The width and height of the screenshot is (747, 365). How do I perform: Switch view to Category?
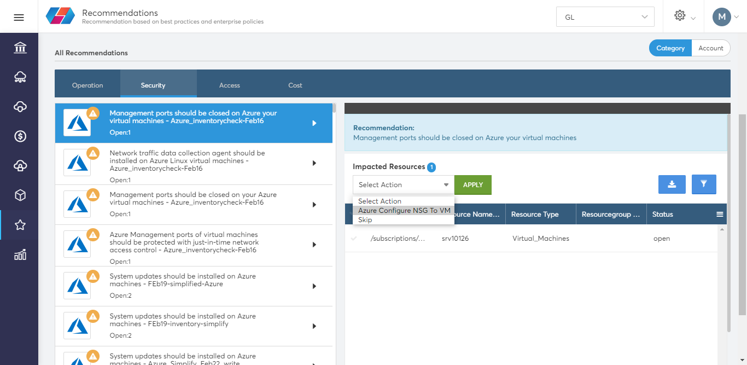point(670,48)
